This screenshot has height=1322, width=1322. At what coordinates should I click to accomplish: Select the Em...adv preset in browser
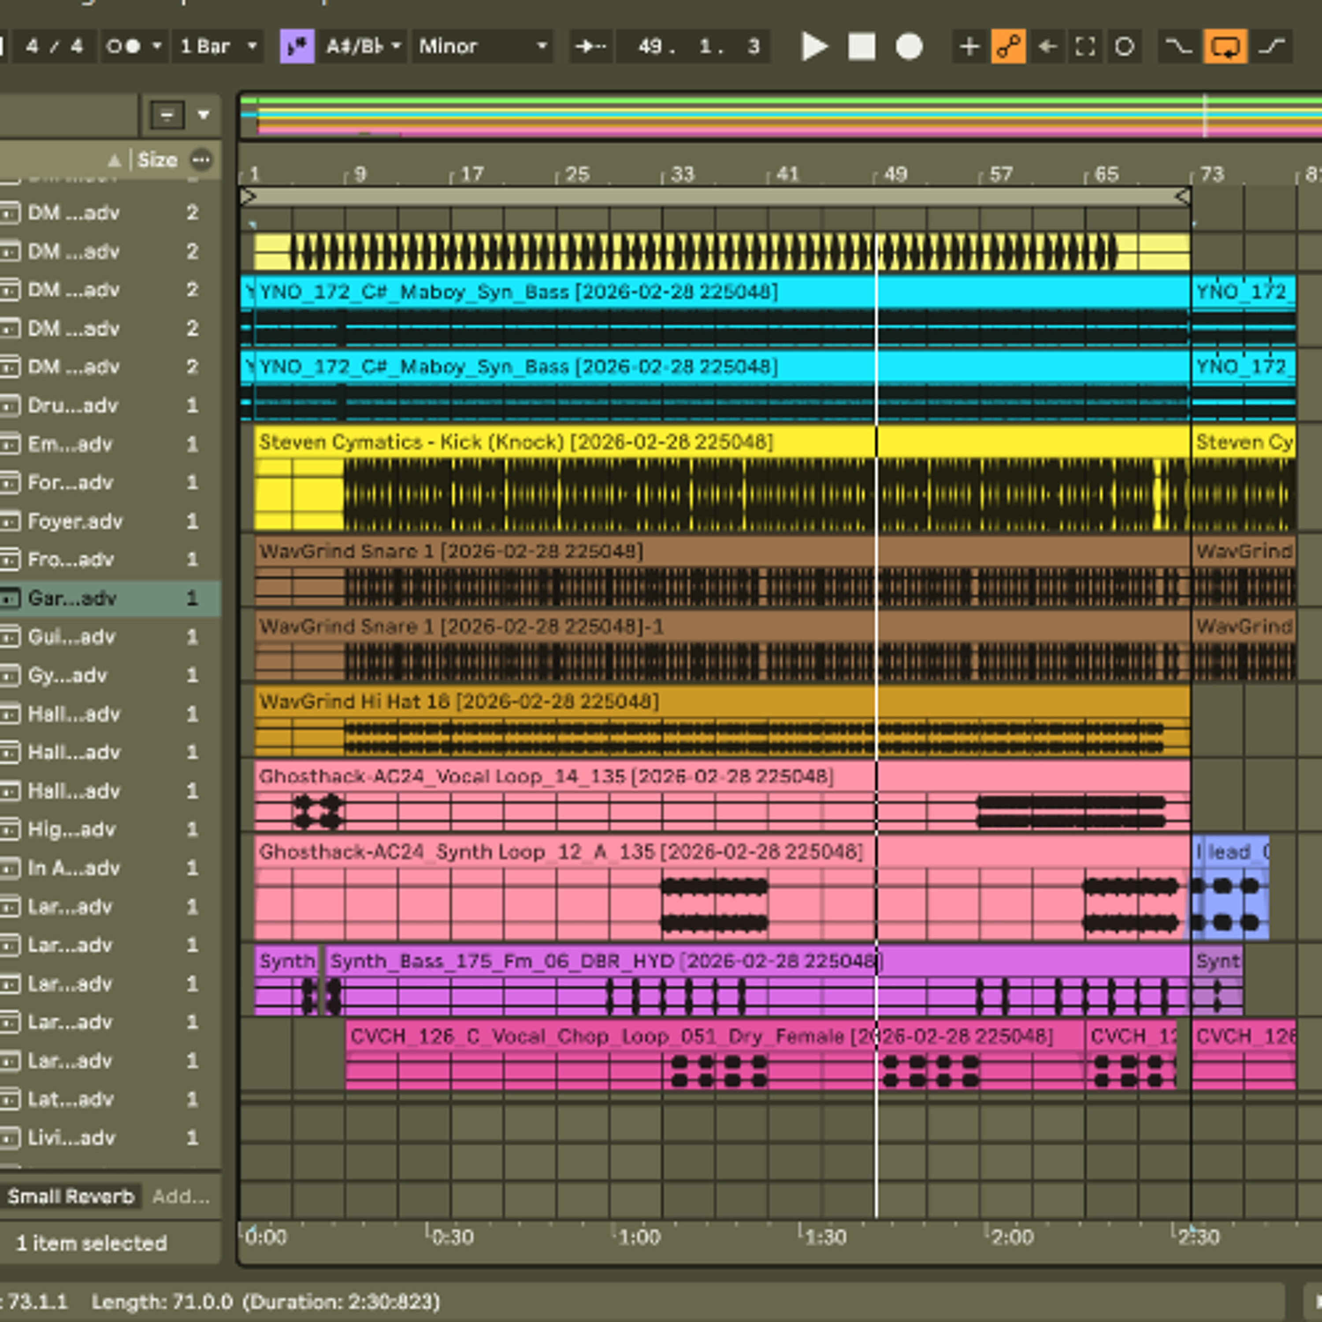coord(109,444)
